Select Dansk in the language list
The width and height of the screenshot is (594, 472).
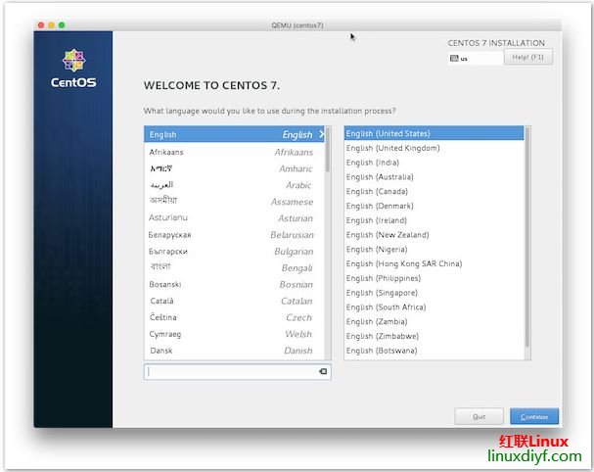click(231, 351)
